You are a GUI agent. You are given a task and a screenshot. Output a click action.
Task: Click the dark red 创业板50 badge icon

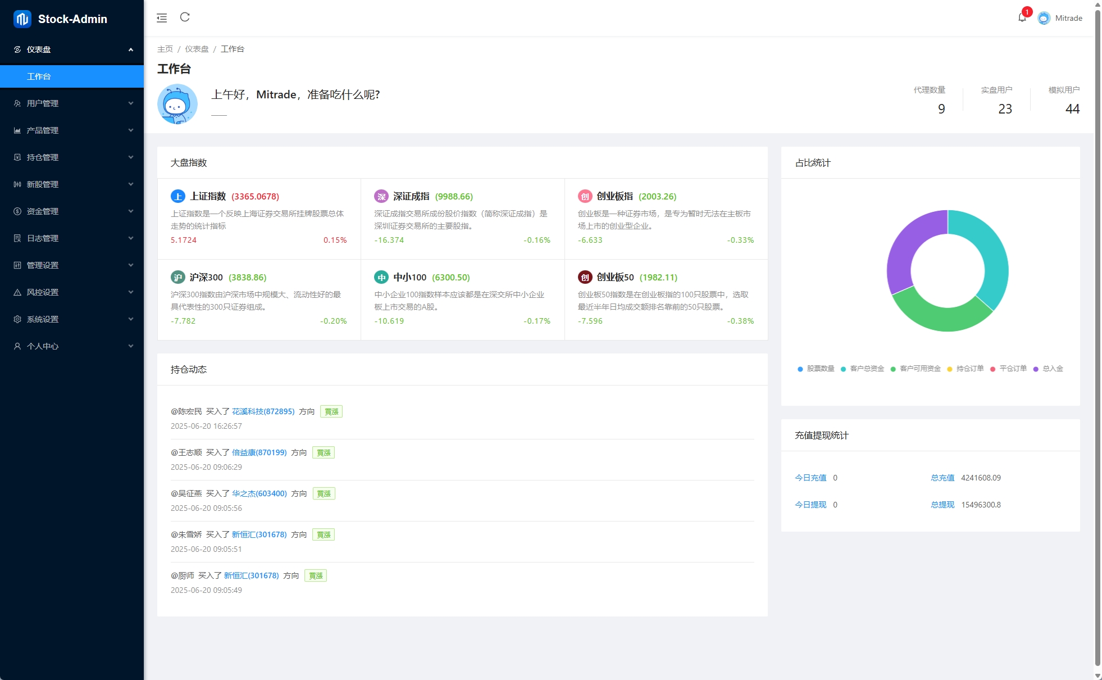coord(585,277)
